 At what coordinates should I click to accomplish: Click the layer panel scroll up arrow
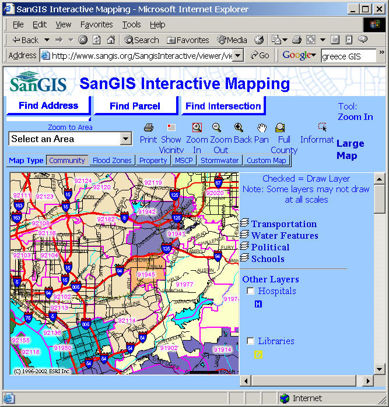click(380, 179)
